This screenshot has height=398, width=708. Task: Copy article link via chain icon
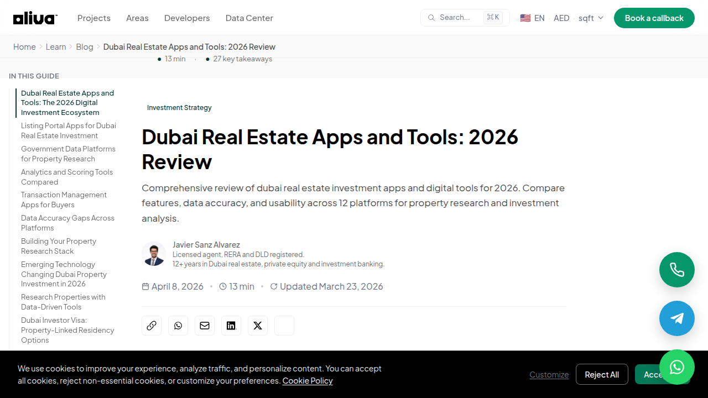point(152,326)
